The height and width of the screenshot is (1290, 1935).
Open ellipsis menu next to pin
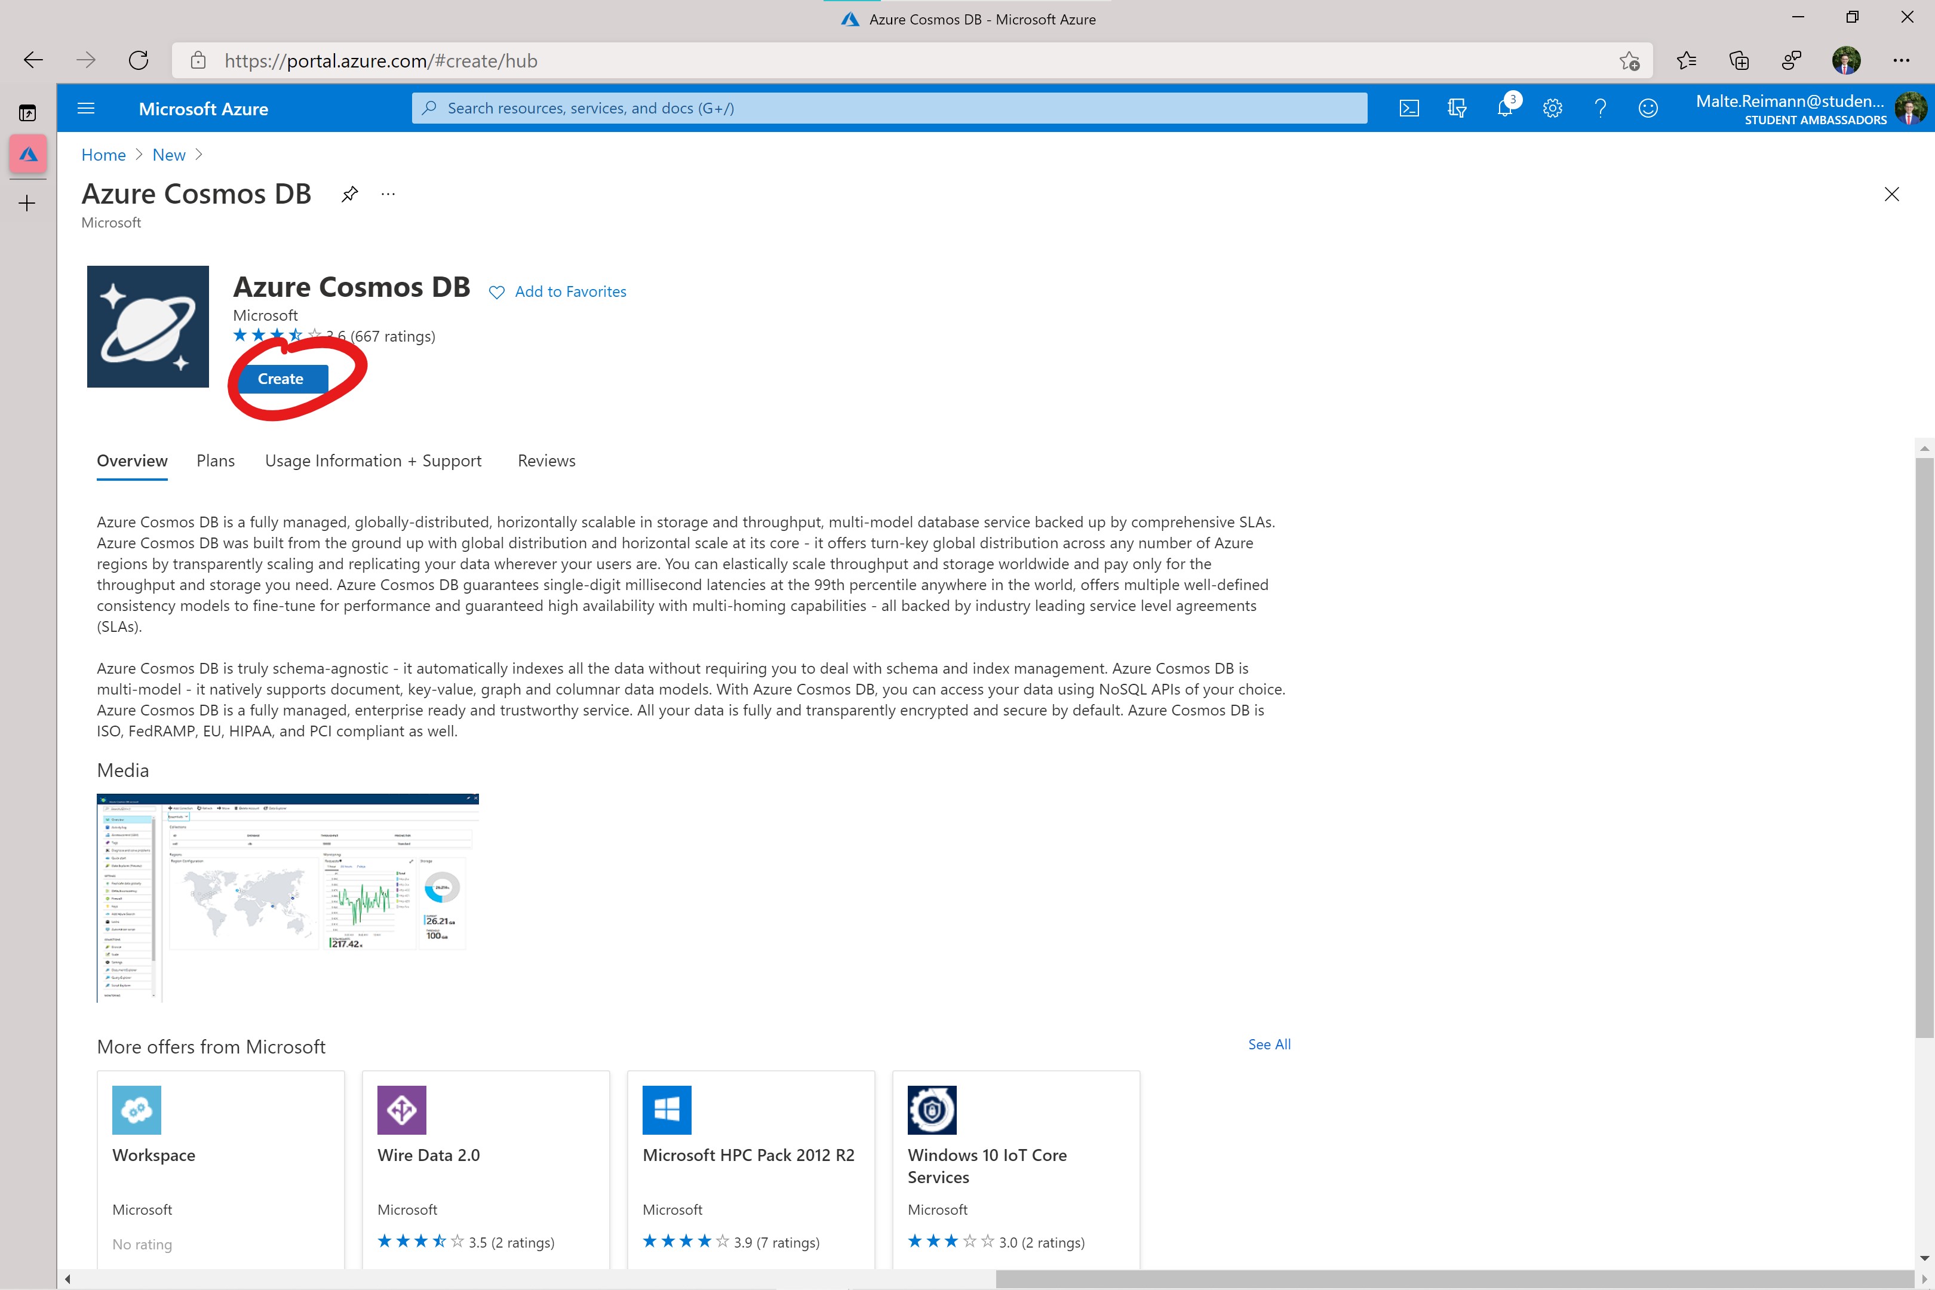point(388,194)
